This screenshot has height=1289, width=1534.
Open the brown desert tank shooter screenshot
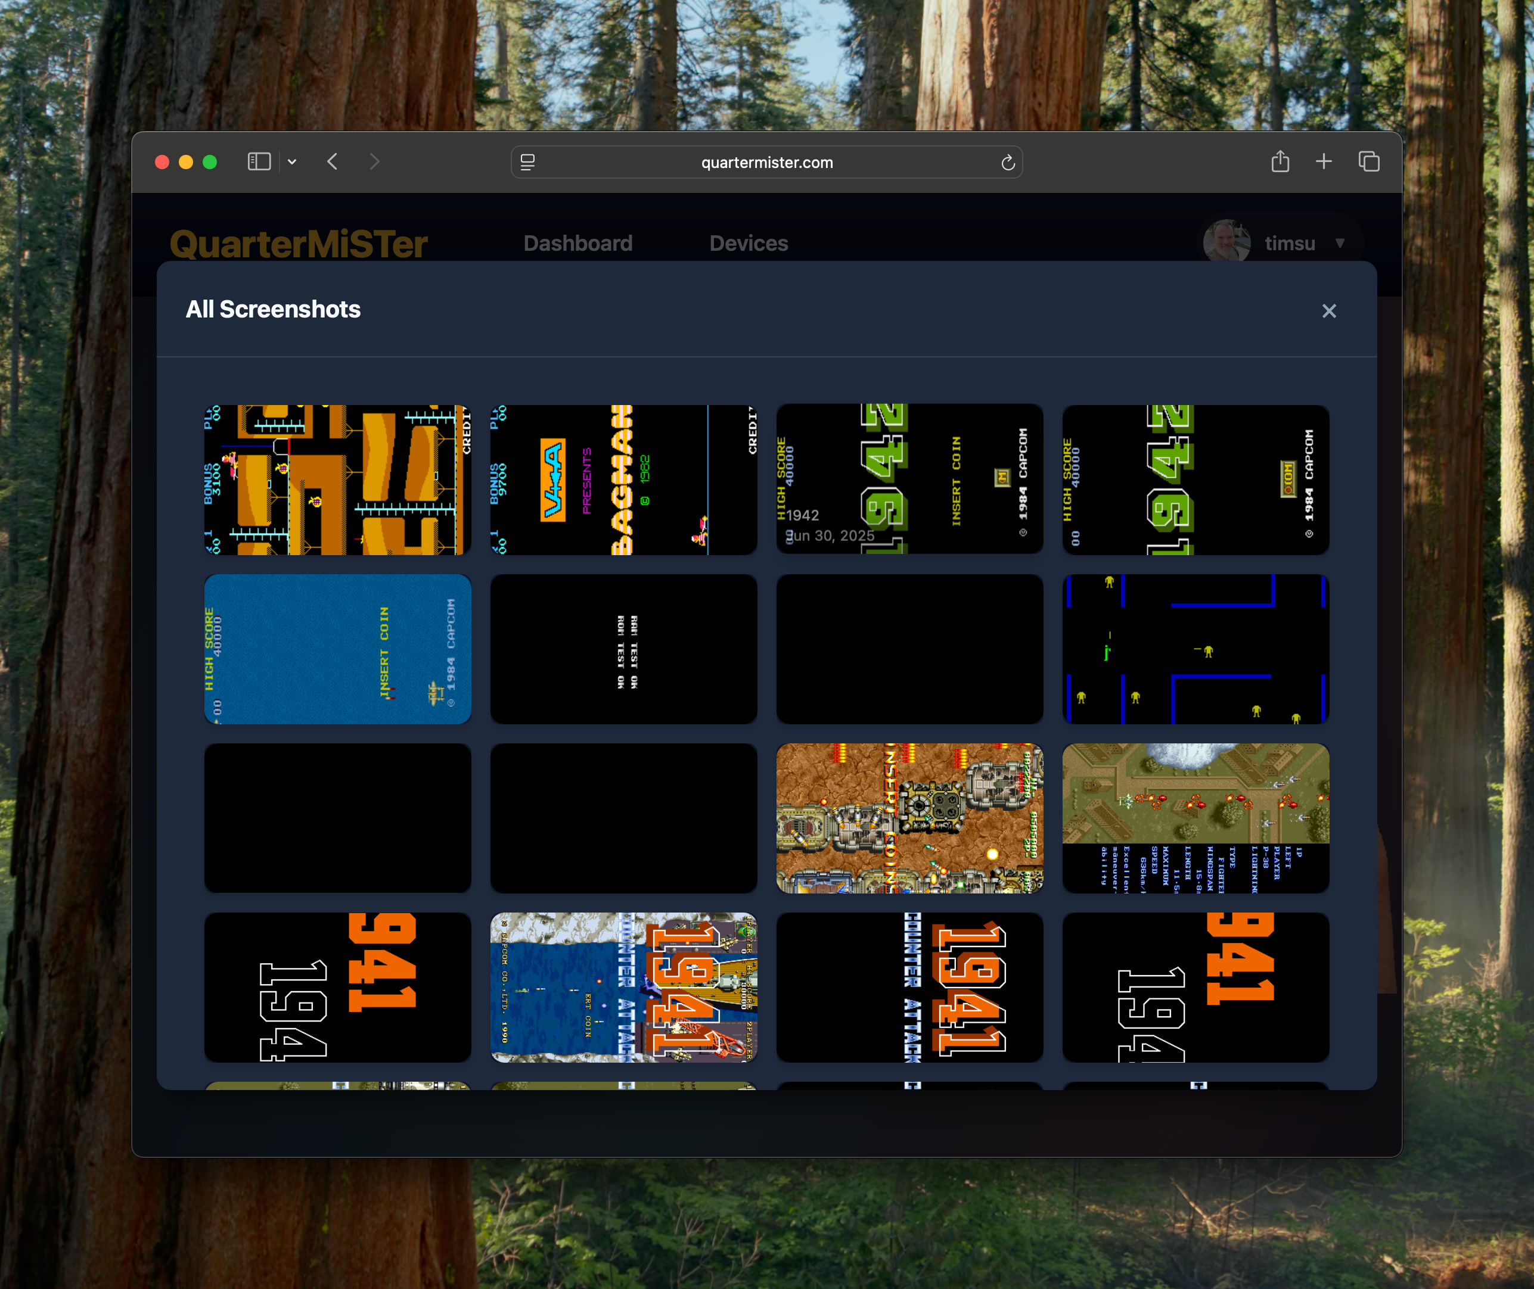[x=909, y=818]
